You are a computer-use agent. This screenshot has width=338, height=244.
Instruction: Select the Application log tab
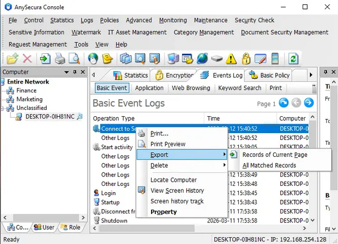[x=149, y=88]
